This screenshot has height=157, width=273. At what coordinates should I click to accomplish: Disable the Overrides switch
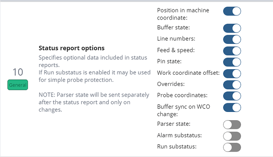232,85
